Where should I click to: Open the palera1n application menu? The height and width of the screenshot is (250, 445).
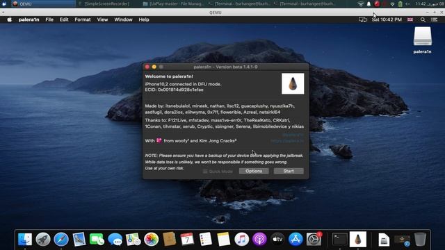tap(29, 19)
